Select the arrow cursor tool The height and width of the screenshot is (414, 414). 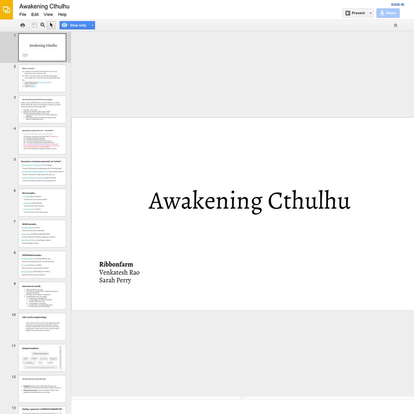pos(51,25)
